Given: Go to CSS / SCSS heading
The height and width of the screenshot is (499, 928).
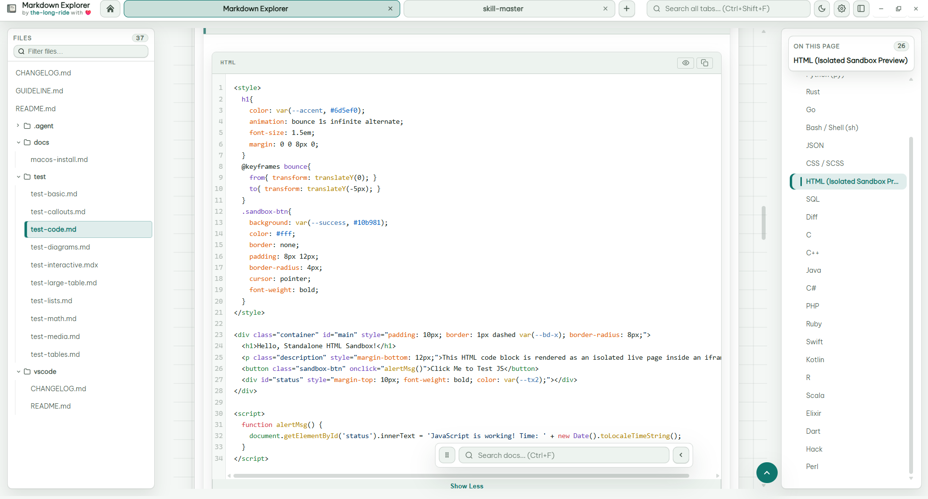Looking at the screenshot, I should [x=825, y=163].
